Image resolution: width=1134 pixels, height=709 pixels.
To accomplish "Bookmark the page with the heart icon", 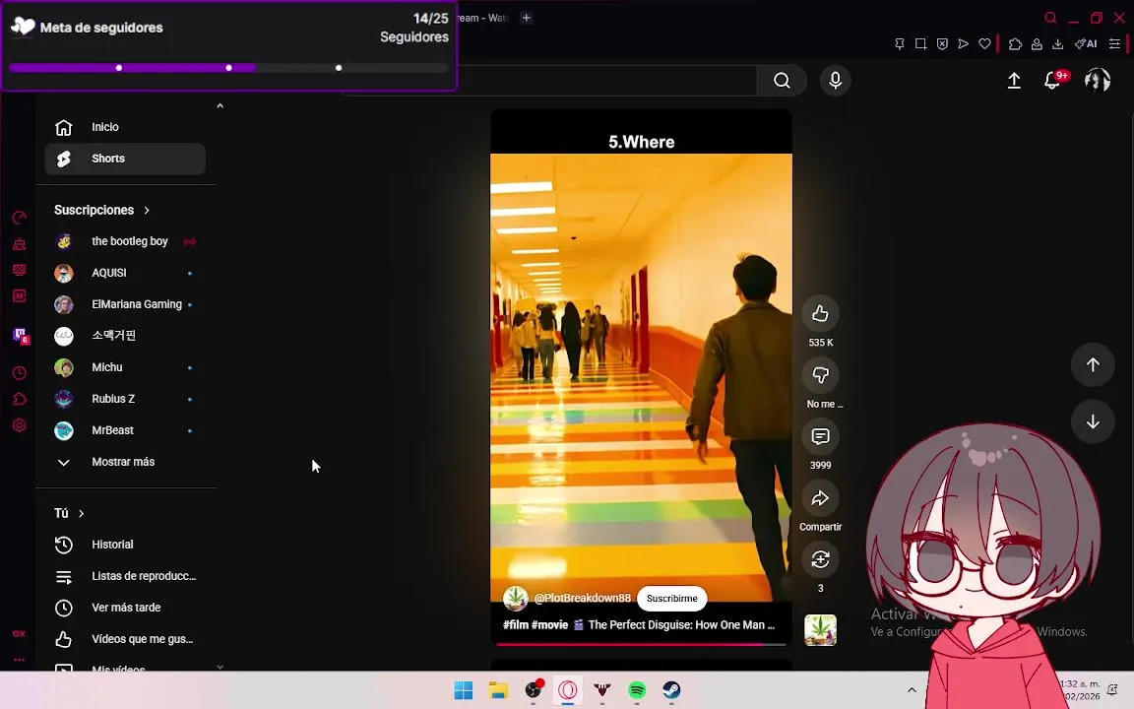I will click(984, 44).
